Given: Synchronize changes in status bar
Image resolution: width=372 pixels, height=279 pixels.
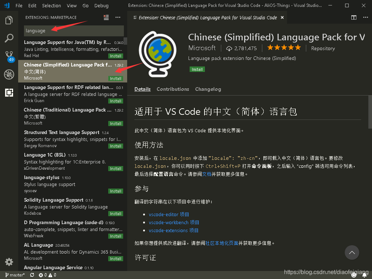Looking at the screenshot, I should 32,275.
